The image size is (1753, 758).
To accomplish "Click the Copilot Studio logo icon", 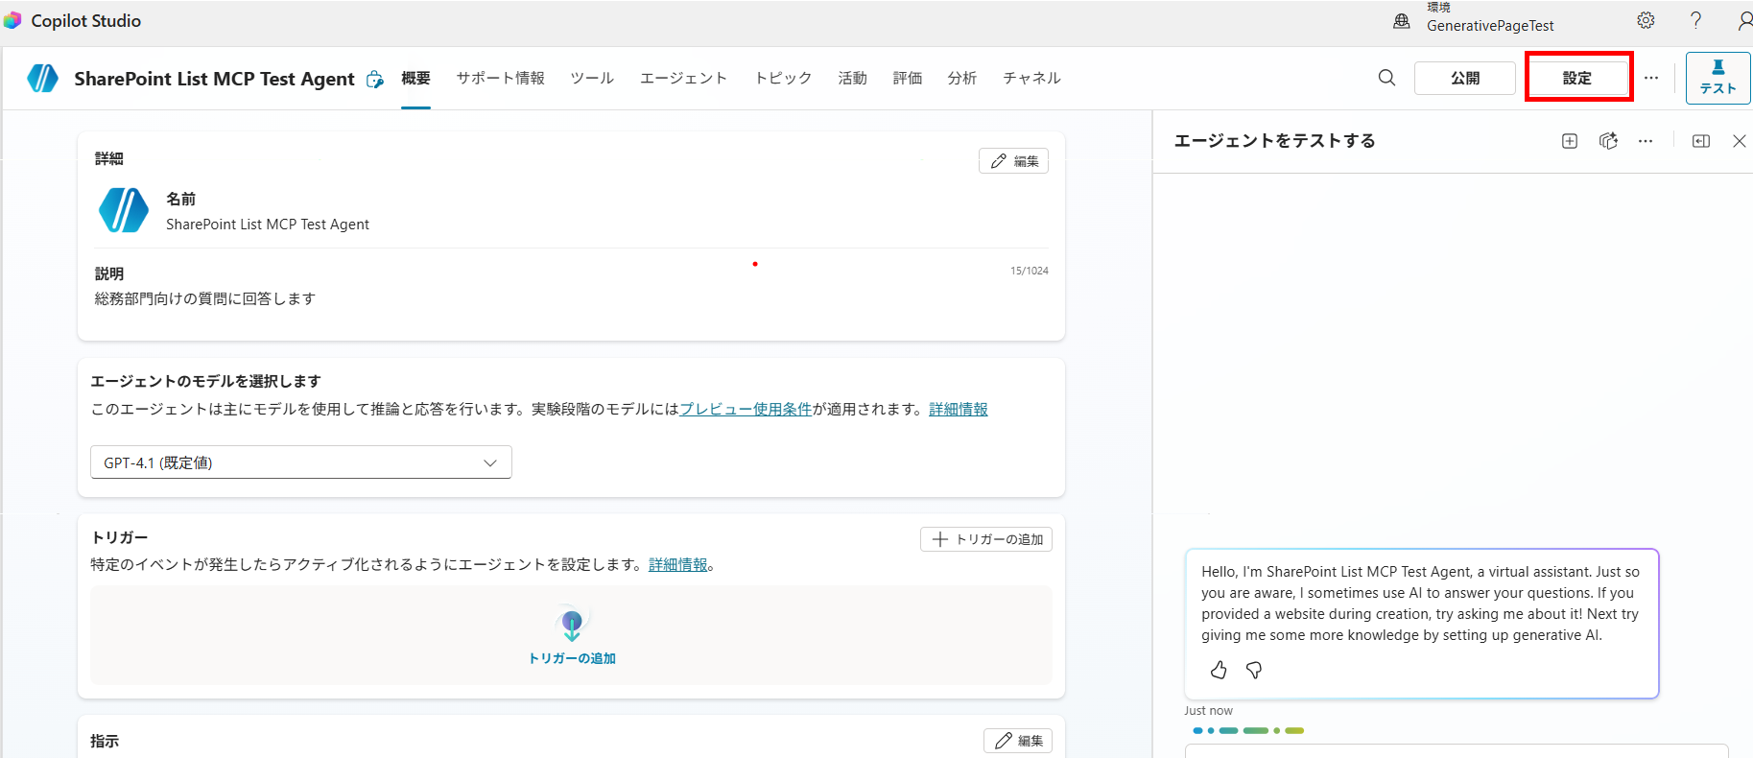I will point(12,20).
